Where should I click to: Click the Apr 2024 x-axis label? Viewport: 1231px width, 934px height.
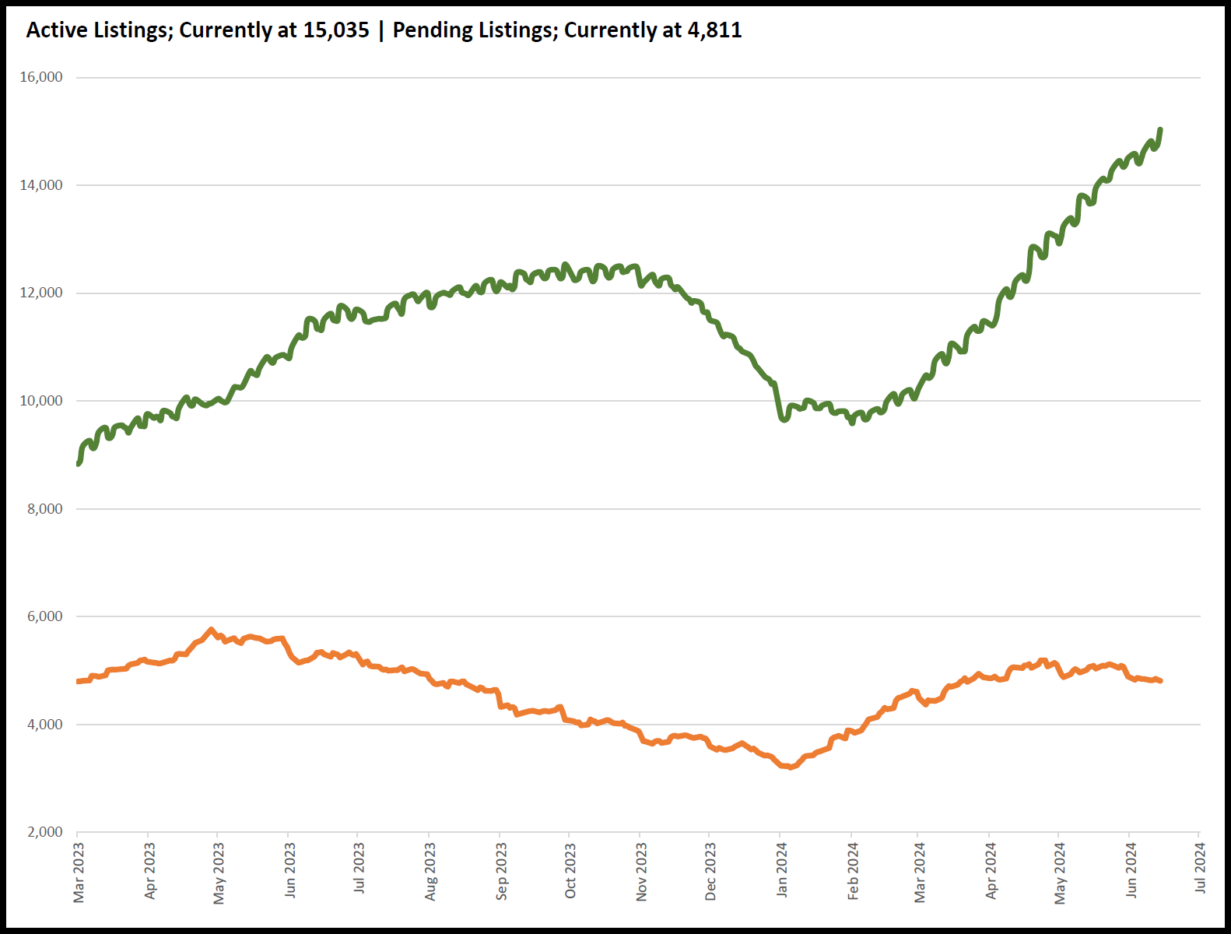pyautogui.click(x=991, y=870)
